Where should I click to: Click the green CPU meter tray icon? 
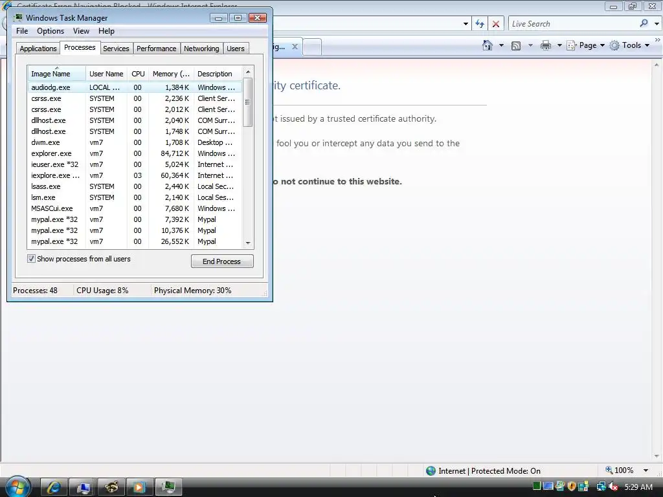(537, 487)
